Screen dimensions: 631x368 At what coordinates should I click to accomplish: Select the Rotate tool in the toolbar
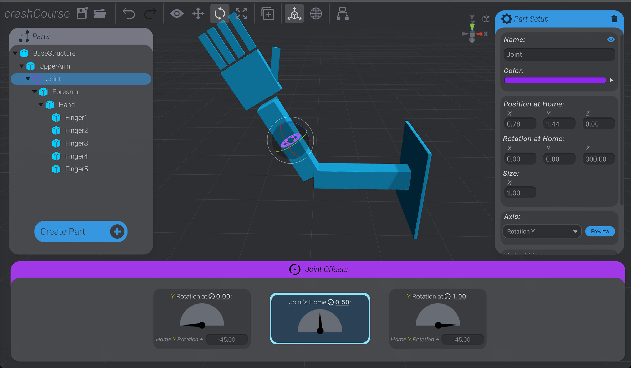pos(220,14)
